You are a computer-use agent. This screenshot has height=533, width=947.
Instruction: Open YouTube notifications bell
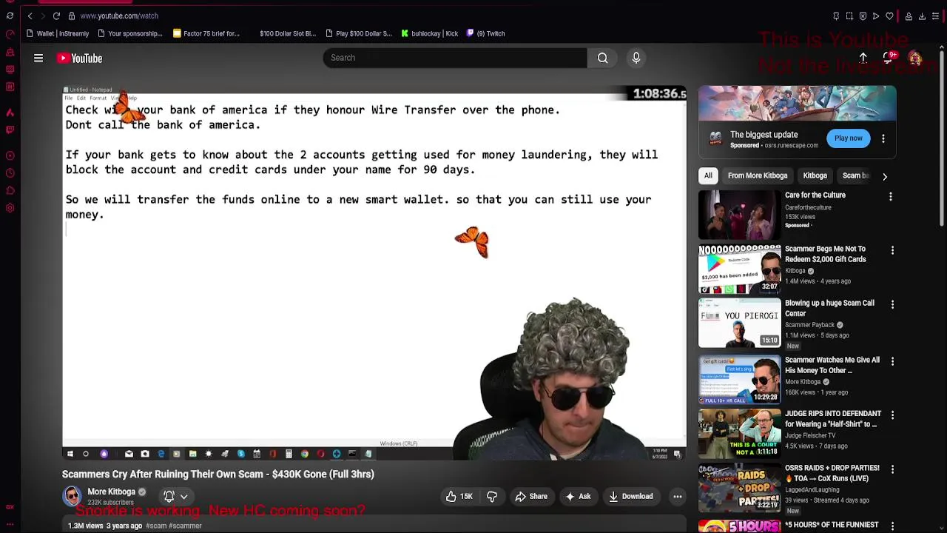[x=889, y=58]
